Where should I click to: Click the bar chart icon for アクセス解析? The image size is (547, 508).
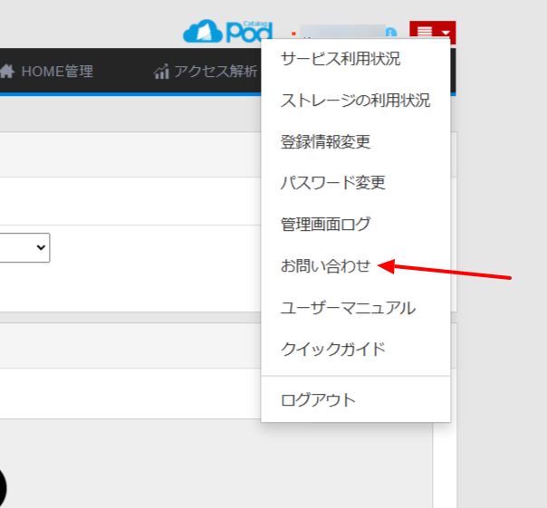162,72
